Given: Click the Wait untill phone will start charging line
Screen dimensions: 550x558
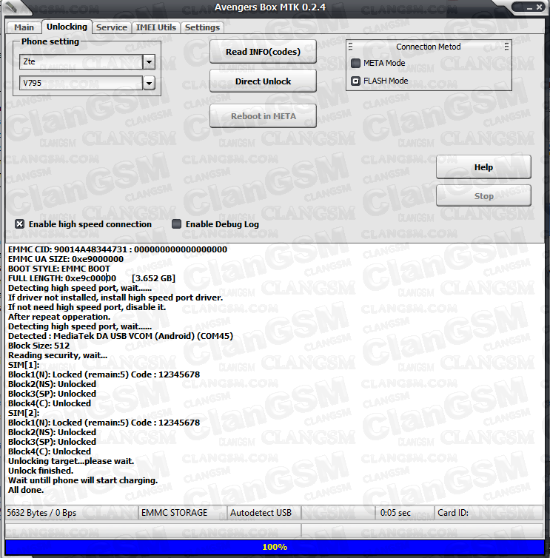Looking at the screenshot, I should pos(83,480).
